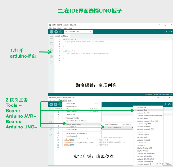
Task: Select Arduino Uno Mini from board list
Action: point(148,113)
